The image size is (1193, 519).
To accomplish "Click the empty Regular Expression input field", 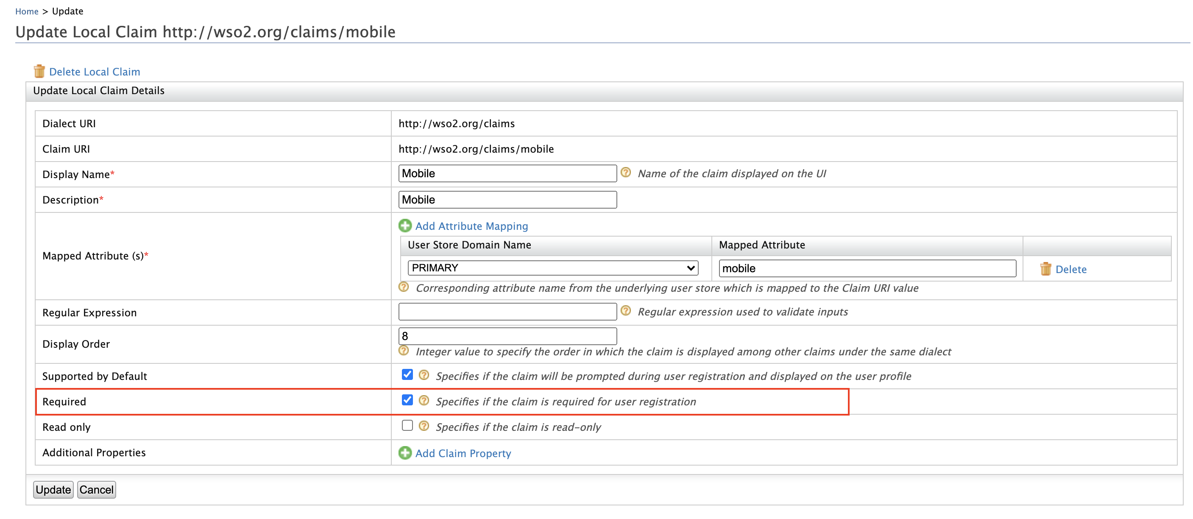I will 507,311.
